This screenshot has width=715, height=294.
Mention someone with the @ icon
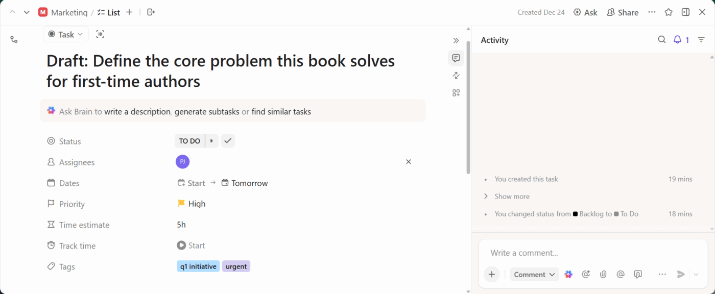pos(621,274)
